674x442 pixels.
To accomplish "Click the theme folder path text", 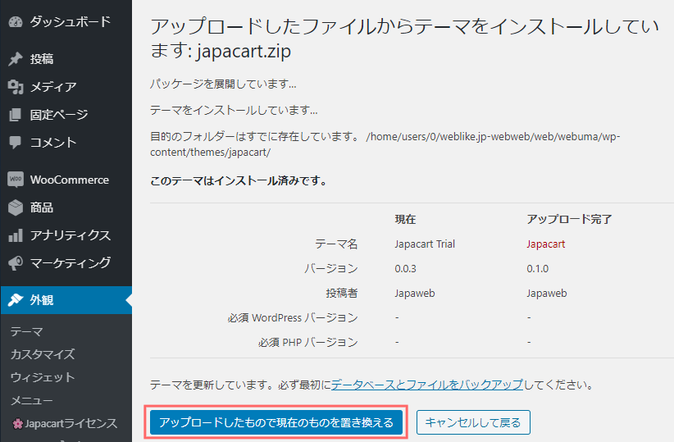I will pyautogui.click(x=385, y=144).
